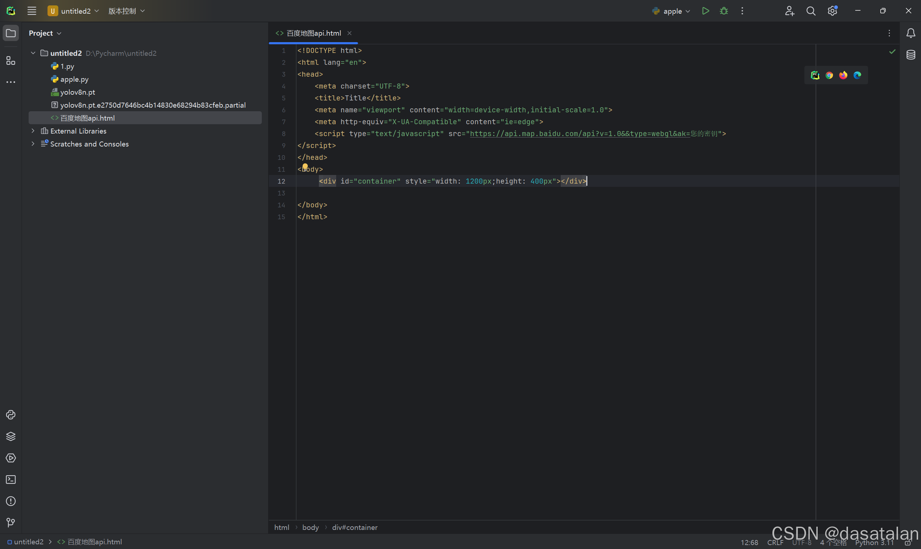Collapse the untitled2 project folder
The height and width of the screenshot is (549, 921).
pyautogui.click(x=33, y=53)
